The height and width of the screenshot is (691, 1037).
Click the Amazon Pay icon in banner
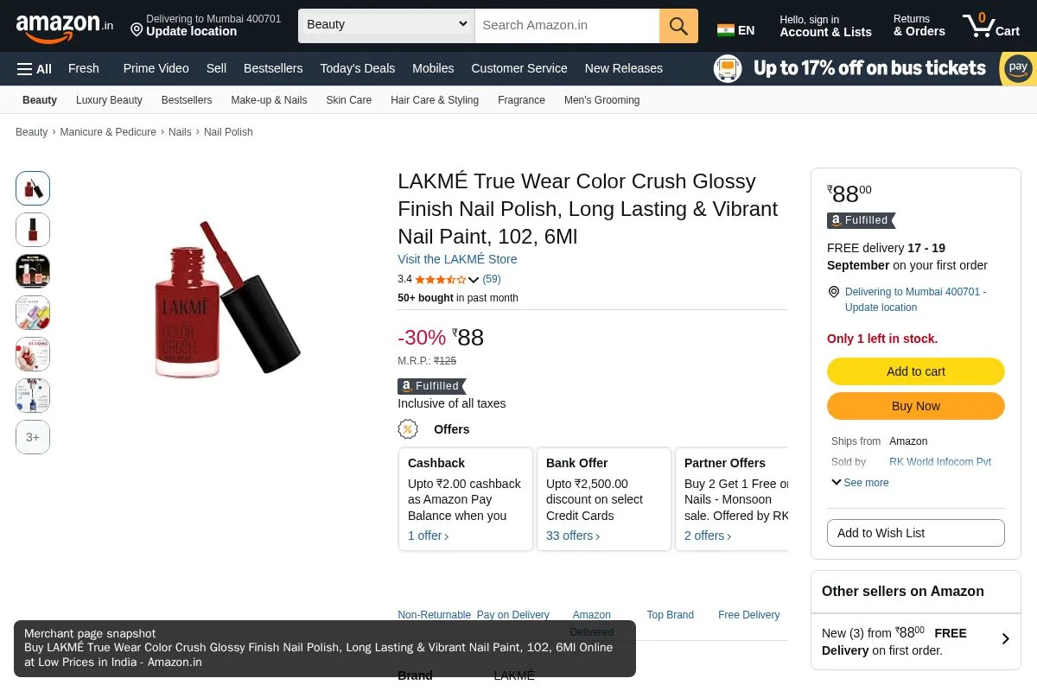(x=1018, y=68)
